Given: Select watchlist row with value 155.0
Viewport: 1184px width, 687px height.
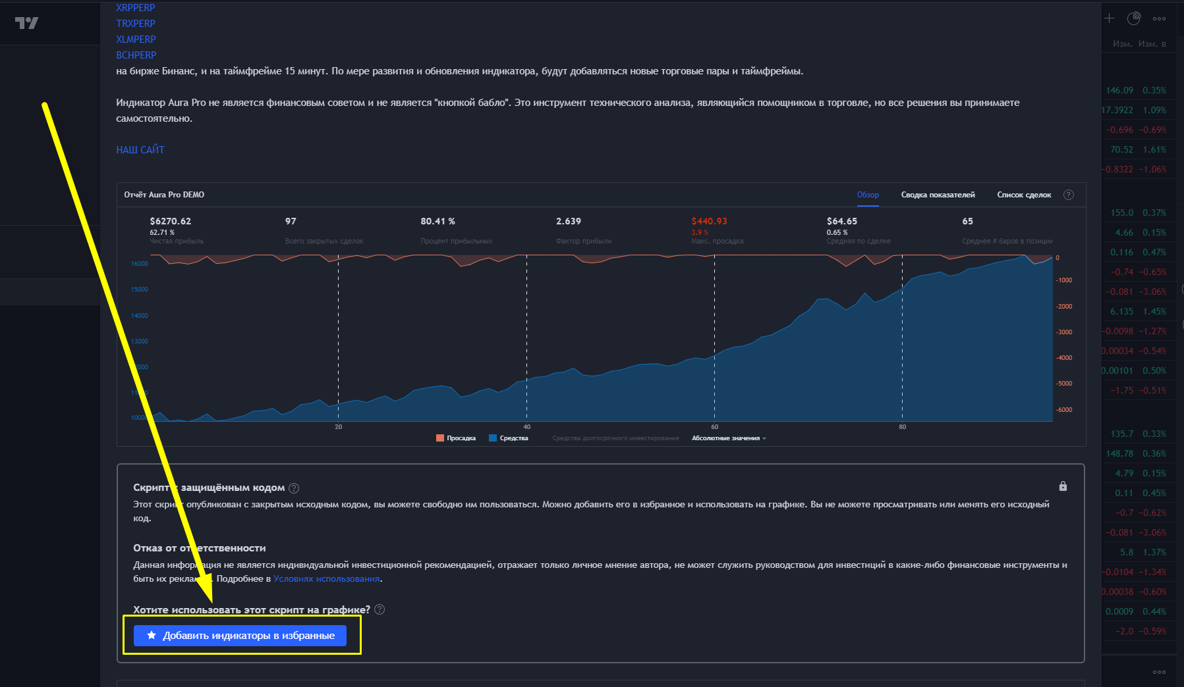Looking at the screenshot, I should [1139, 213].
